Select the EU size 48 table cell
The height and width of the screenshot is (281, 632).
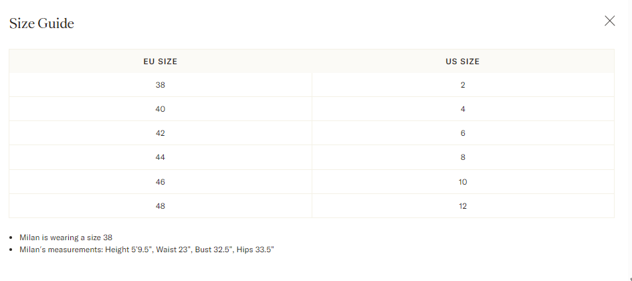pyautogui.click(x=161, y=206)
